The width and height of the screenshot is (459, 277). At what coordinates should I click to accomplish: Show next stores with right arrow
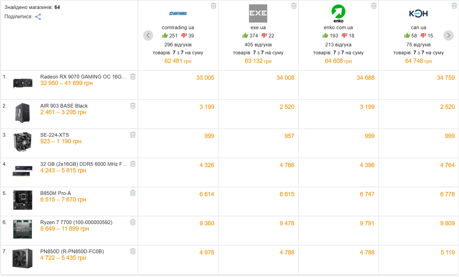[449, 36]
